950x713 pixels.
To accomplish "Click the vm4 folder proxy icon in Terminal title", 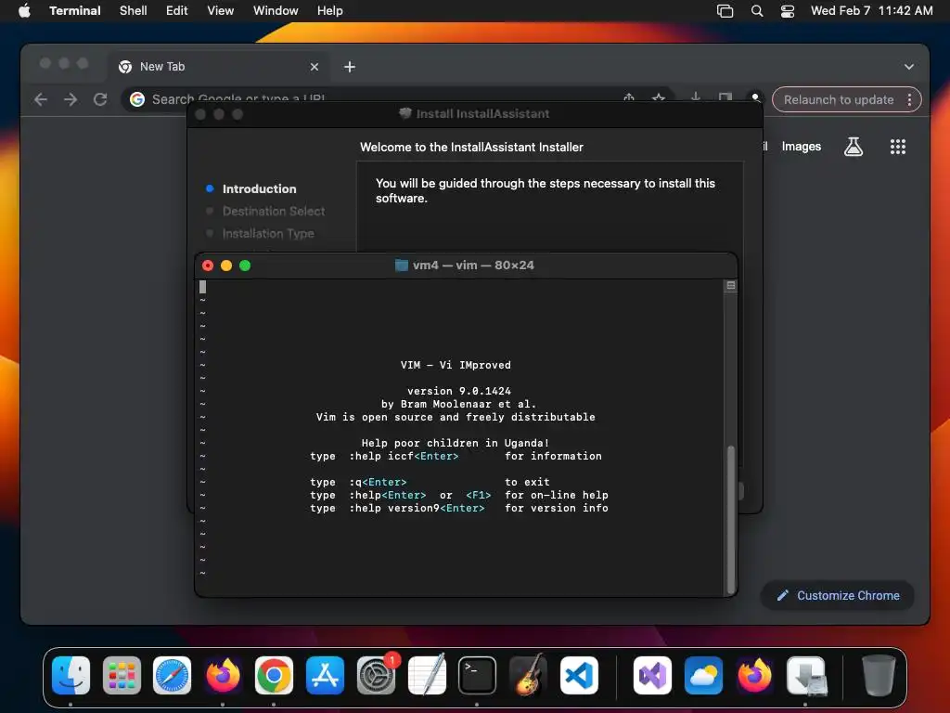I will pyautogui.click(x=401, y=265).
